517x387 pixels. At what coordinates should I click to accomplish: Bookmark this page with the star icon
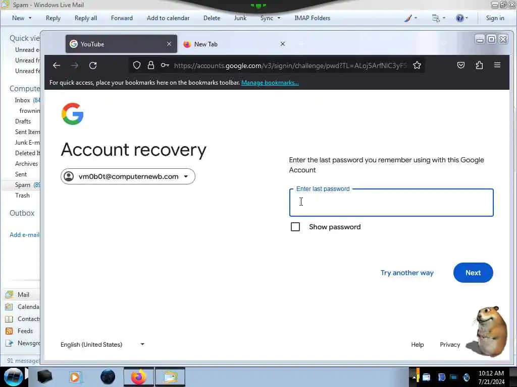(417, 65)
